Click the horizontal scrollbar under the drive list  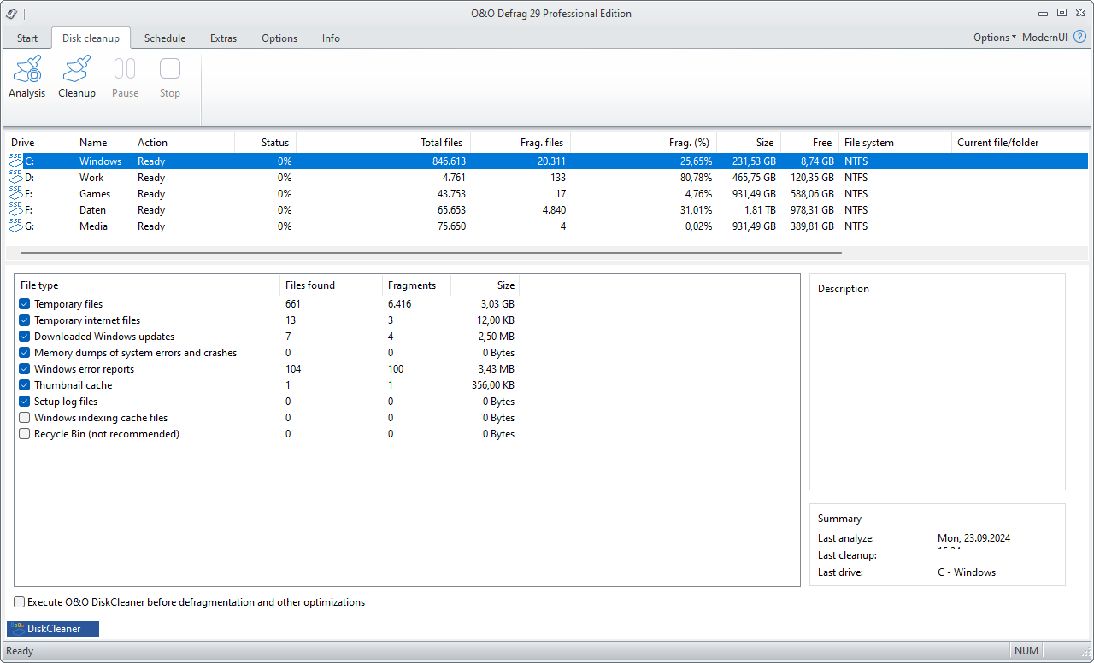(431, 253)
